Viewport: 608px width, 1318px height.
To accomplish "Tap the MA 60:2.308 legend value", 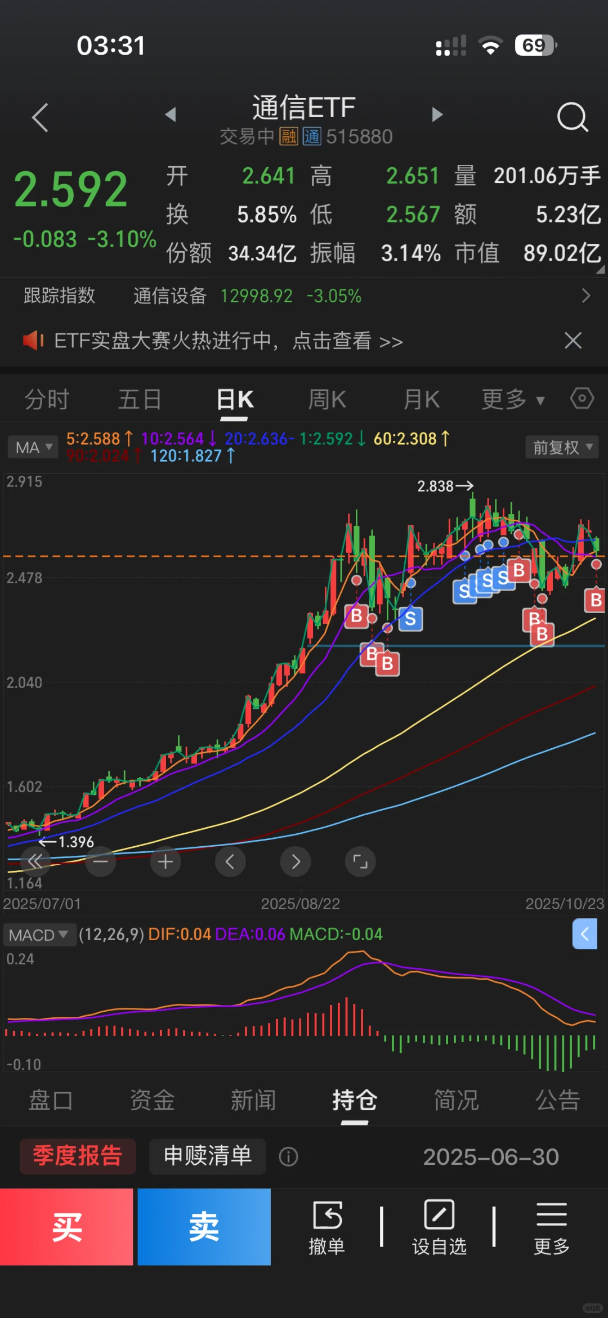I will (x=411, y=439).
